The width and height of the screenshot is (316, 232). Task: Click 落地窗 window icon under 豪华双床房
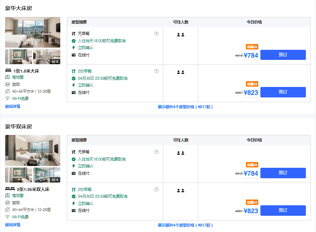tap(8, 195)
